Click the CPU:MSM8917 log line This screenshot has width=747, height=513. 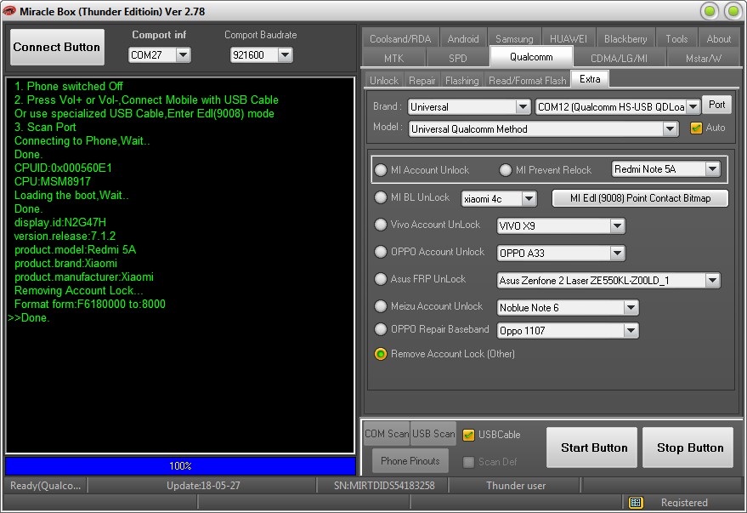pyautogui.click(x=53, y=182)
